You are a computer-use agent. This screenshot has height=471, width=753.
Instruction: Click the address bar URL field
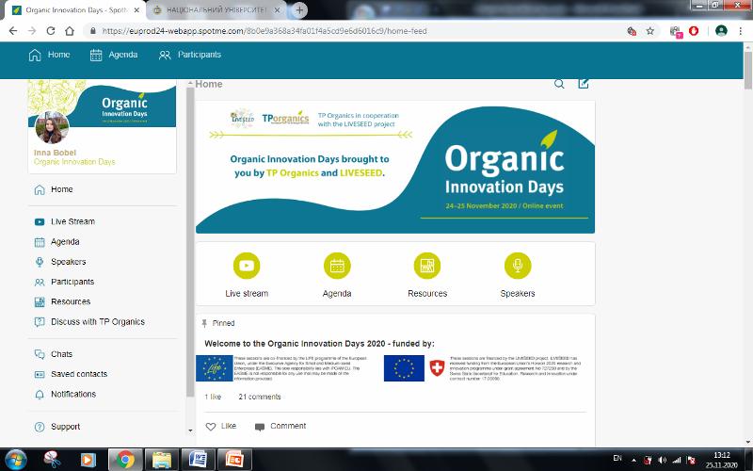coord(356,31)
